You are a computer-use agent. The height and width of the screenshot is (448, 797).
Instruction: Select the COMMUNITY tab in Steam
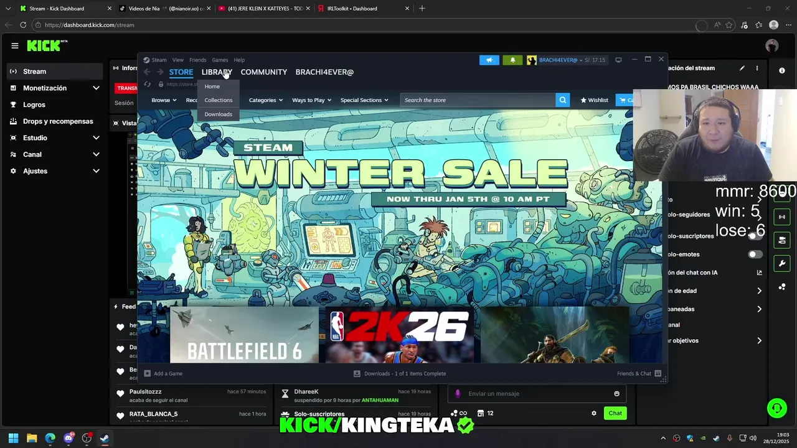pyautogui.click(x=264, y=72)
